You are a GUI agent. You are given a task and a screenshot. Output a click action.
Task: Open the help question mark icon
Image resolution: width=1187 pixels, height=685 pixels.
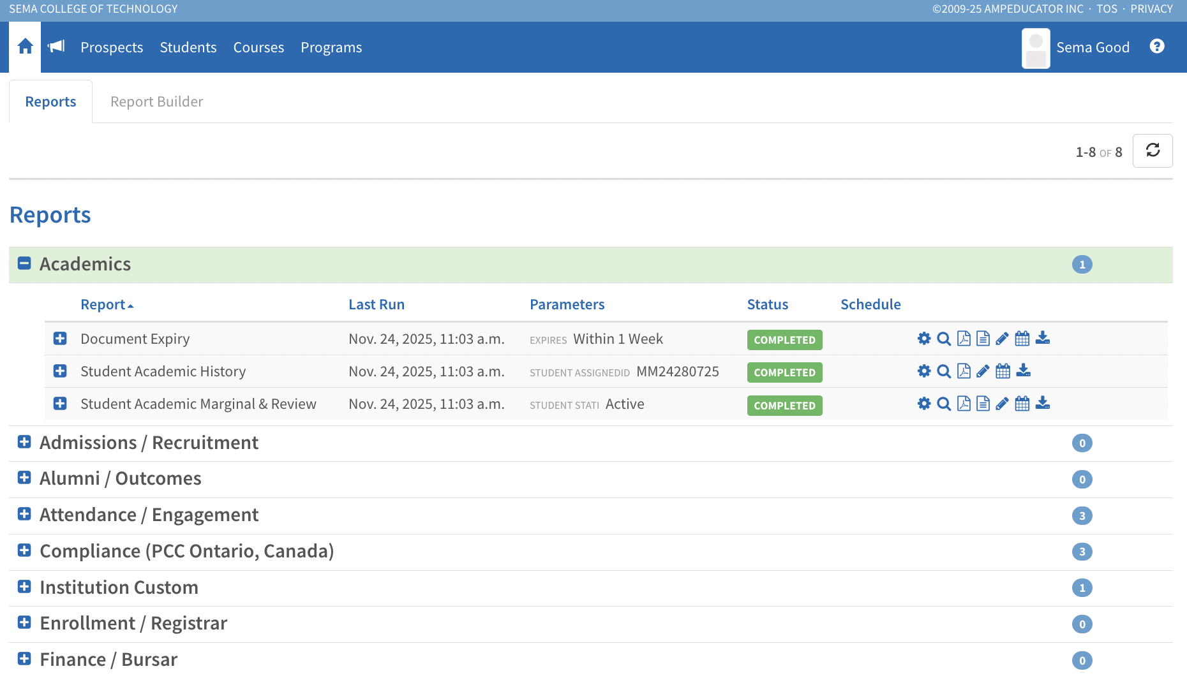[1156, 47]
